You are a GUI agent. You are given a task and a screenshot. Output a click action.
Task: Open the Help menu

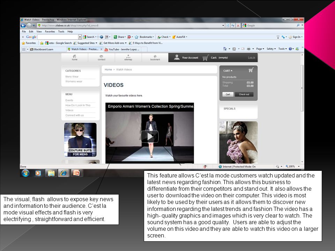point(70,31)
